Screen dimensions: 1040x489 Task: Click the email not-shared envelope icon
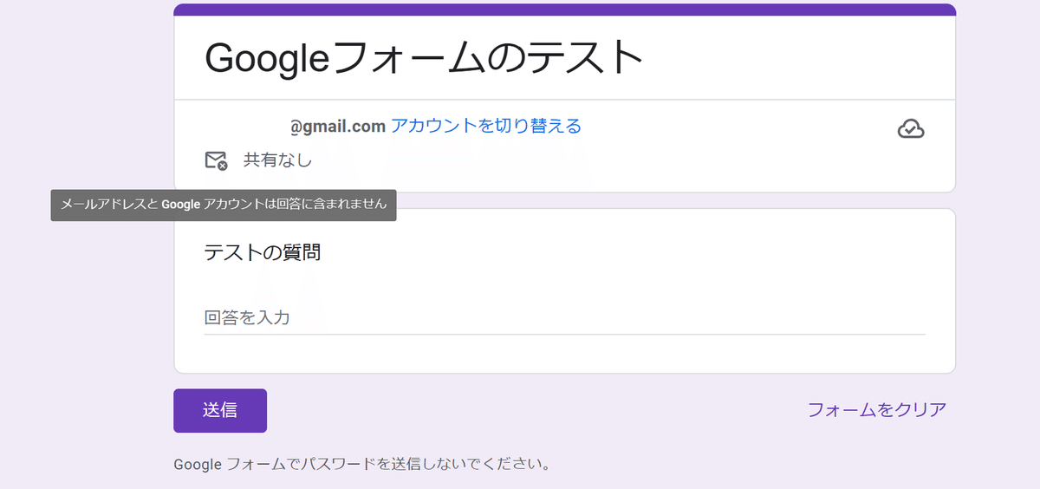coord(215,160)
